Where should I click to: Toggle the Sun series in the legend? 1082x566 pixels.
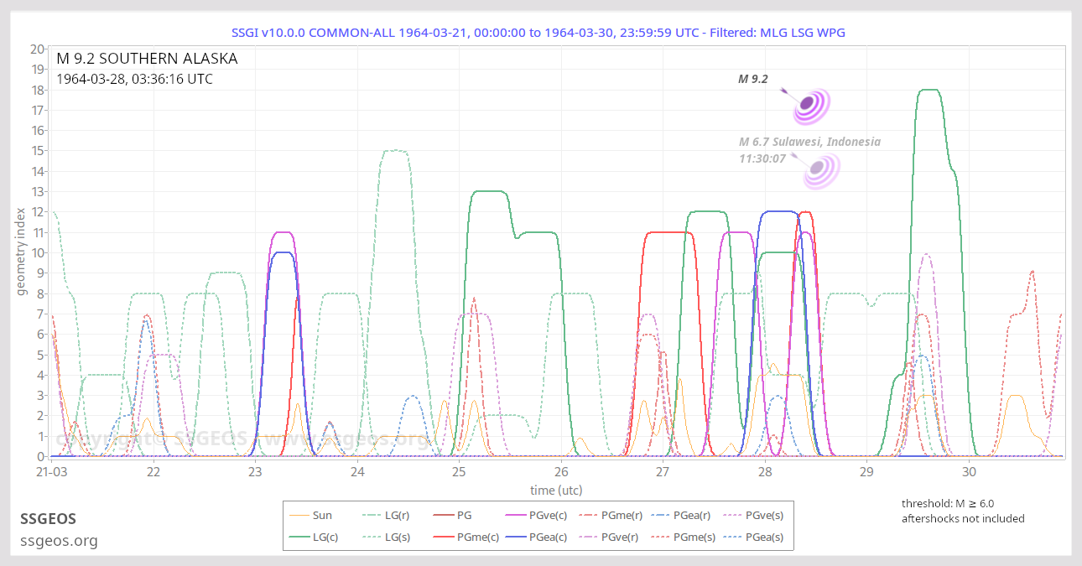pos(310,515)
